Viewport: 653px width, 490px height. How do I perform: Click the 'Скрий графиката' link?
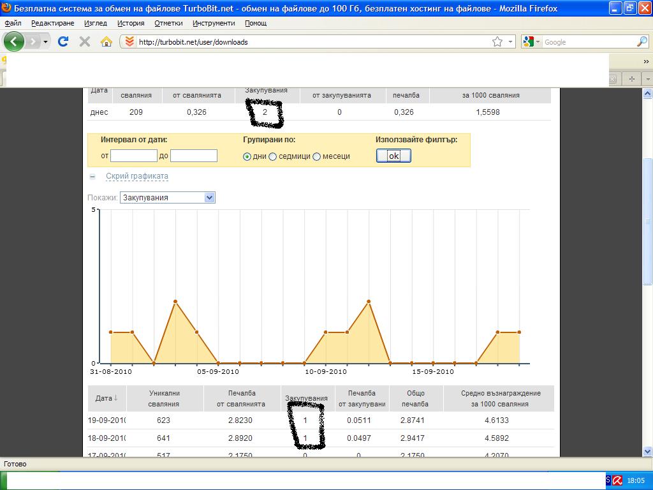click(137, 176)
